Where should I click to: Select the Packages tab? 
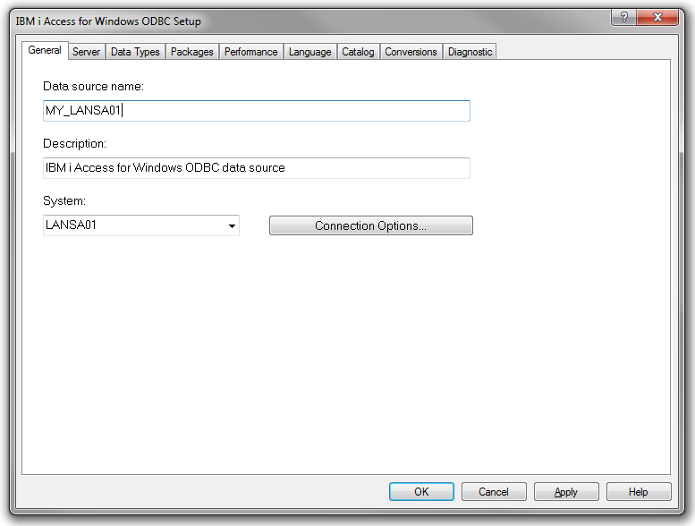192,52
